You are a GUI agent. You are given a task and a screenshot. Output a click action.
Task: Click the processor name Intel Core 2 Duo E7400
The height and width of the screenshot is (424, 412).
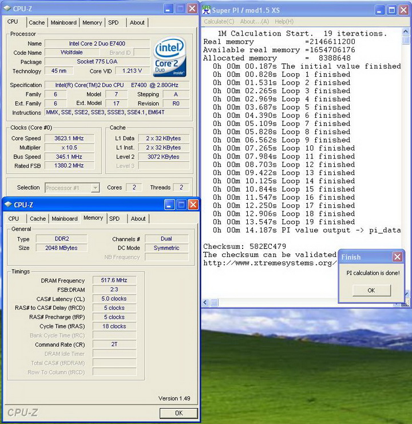pyautogui.click(x=97, y=43)
